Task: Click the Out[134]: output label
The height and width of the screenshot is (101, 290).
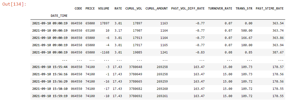Action: [x=14, y=4]
